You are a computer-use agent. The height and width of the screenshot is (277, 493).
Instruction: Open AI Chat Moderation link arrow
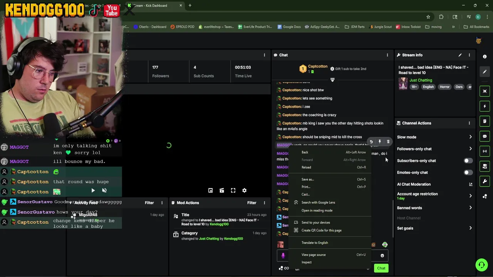[x=471, y=184]
